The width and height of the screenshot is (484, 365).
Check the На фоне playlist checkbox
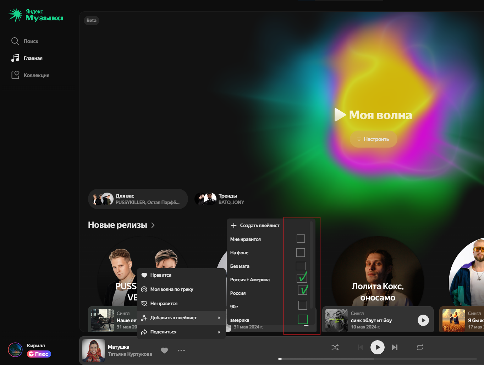(301, 253)
